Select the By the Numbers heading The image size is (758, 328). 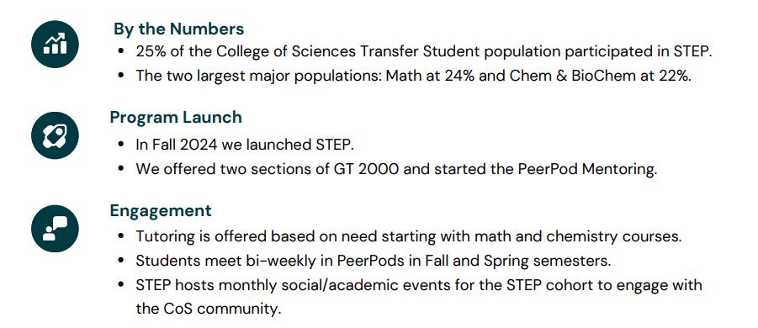[179, 29]
